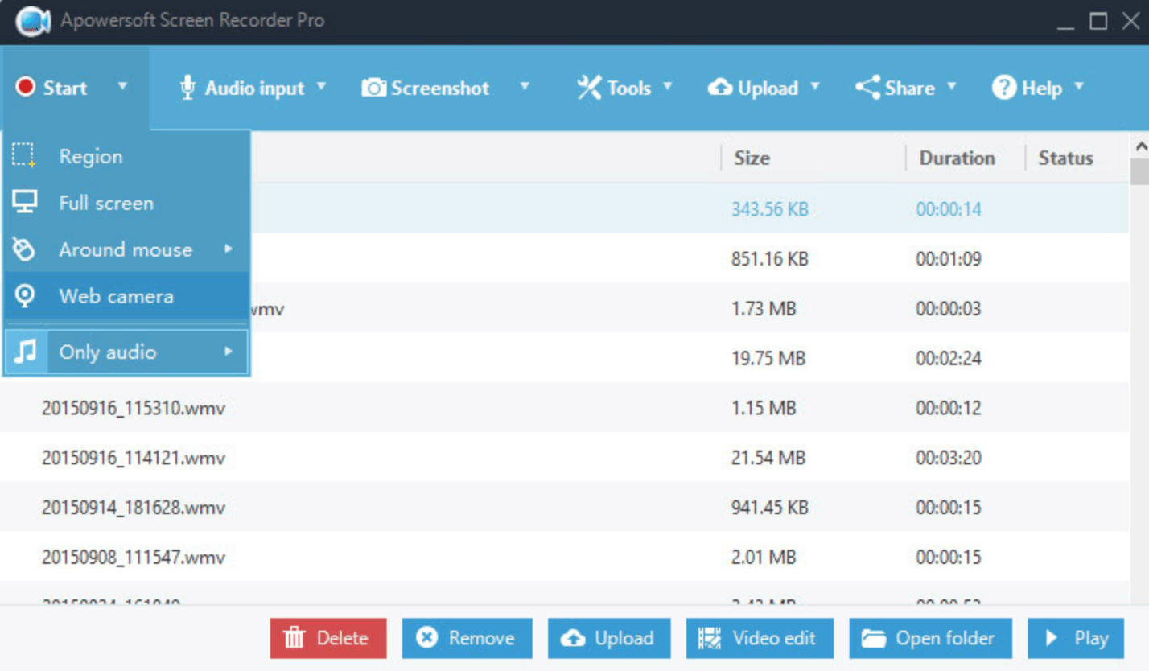Open the Only audio submenu arrow
1149x671 pixels.
tap(229, 352)
